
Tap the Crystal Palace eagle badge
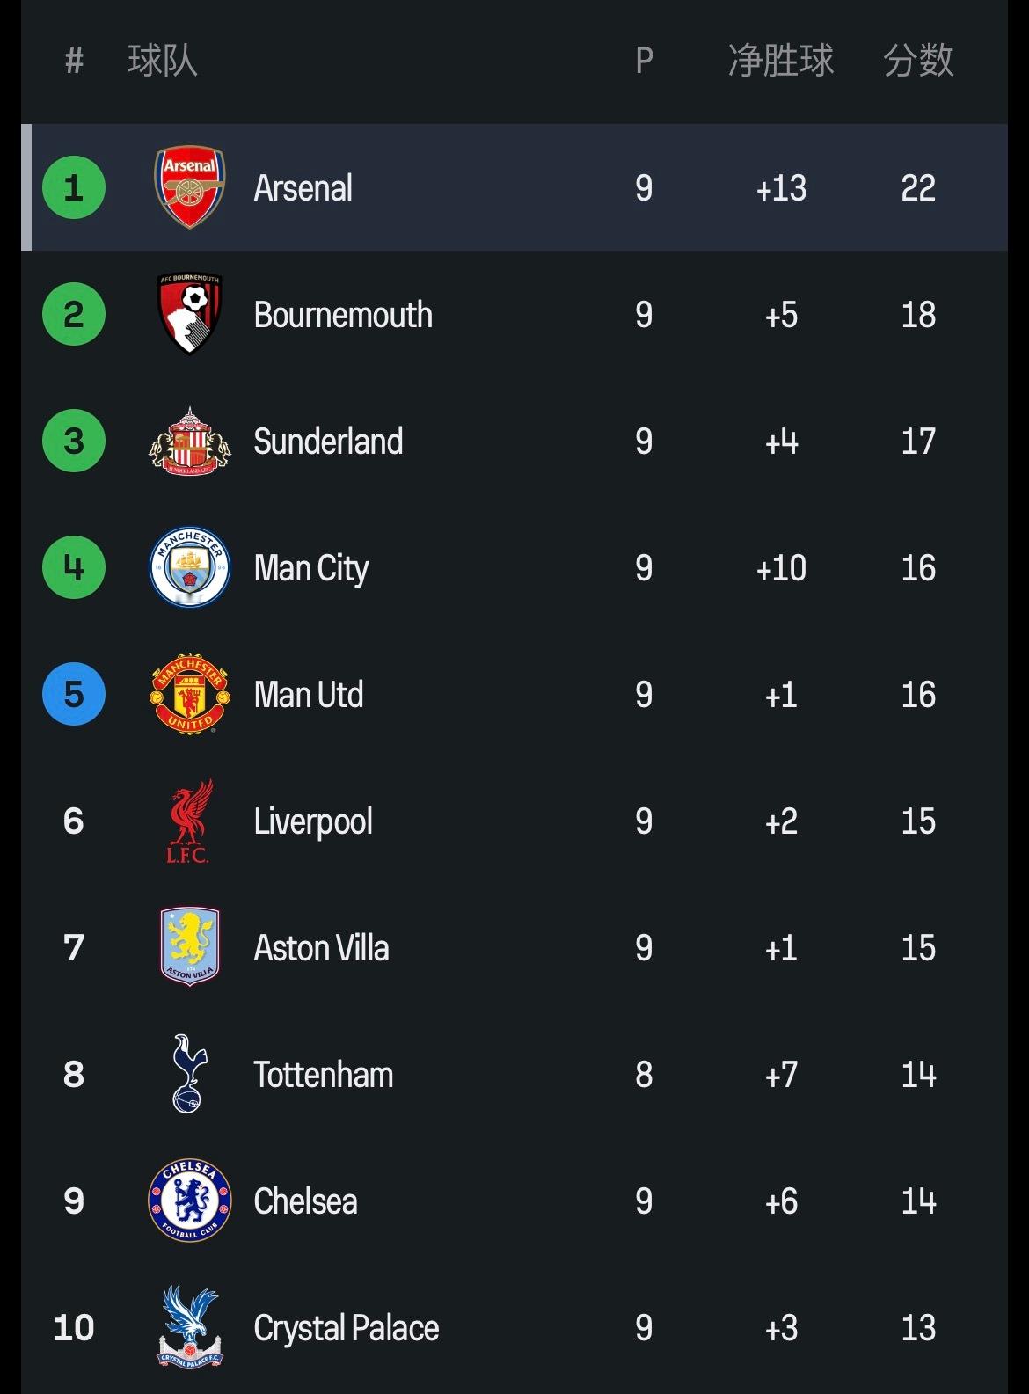click(x=189, y=1327)
